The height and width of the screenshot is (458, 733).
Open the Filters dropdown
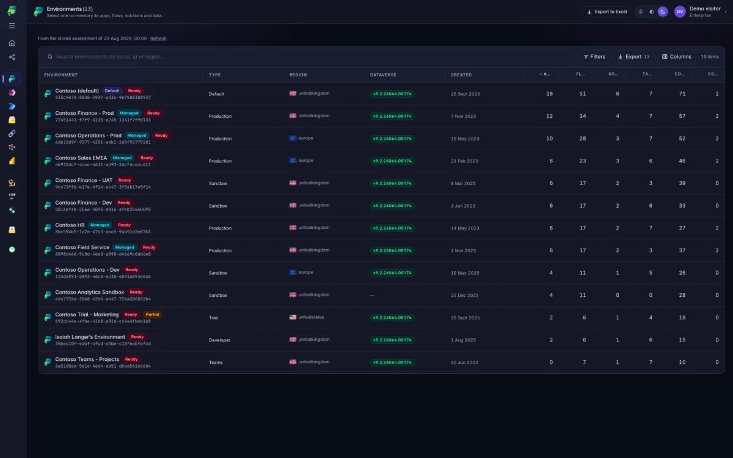(x=594, y=57)
